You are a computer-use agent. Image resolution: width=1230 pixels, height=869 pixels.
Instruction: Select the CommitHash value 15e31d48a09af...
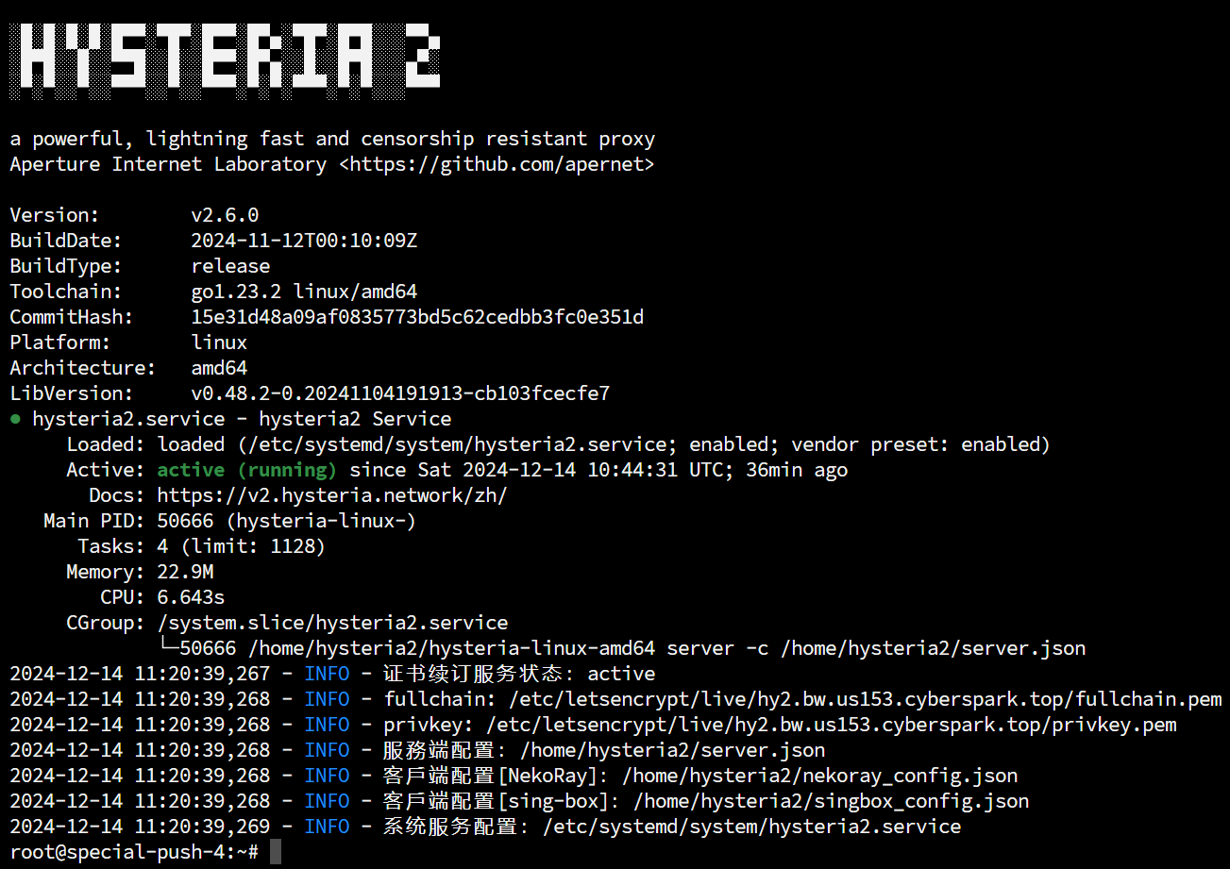pyautogui.click(x=417, y=317)
